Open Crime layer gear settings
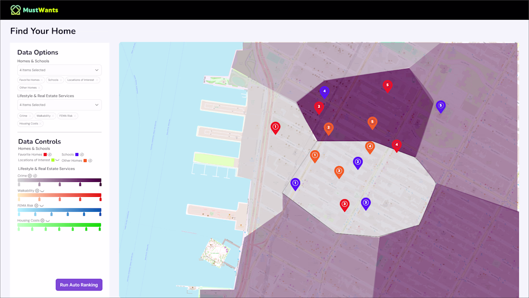This screenshot has width=529, height=298. [30, 176]
